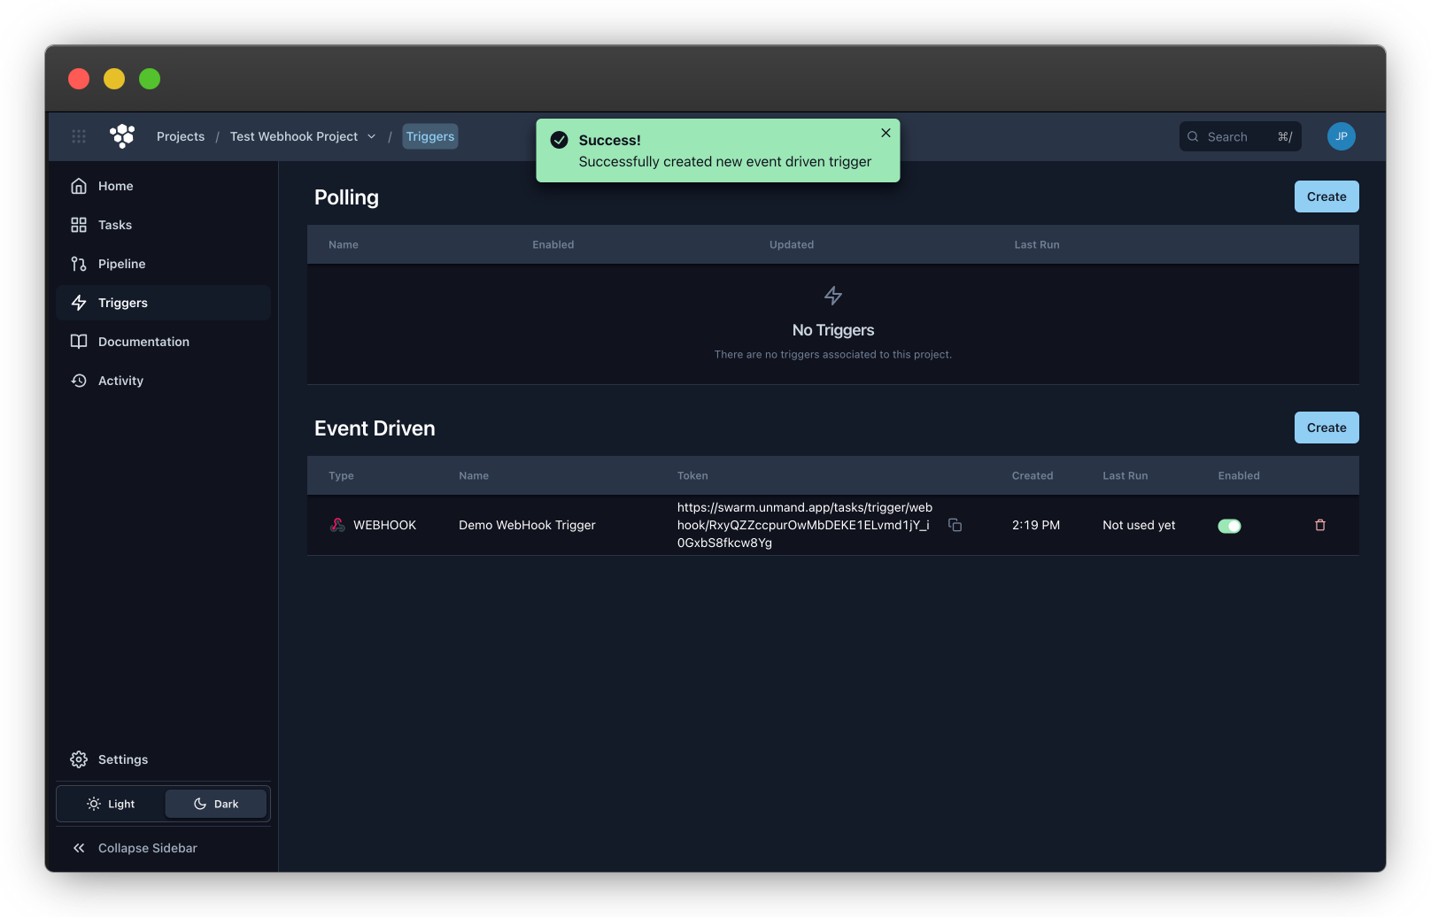The image size is (1431, 917).
Task: Open the JP user avatar
Action: tap(1341, 136)
